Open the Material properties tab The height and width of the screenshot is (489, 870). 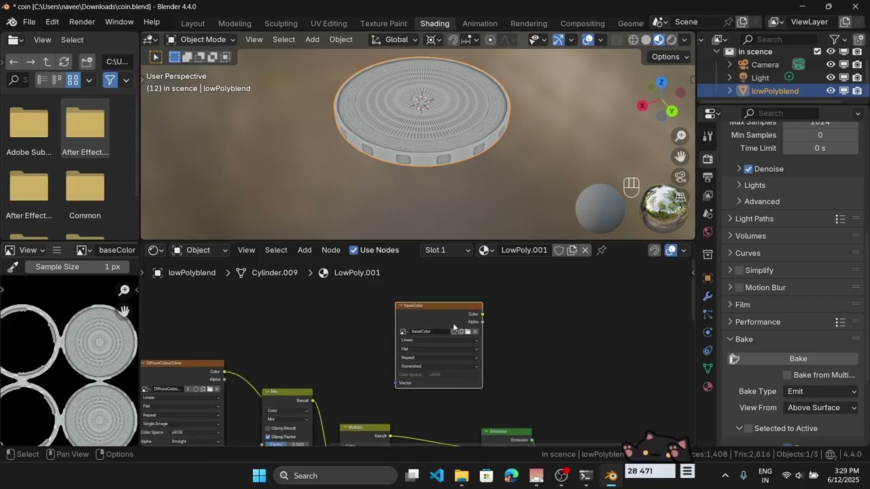(x=708, y=386)
